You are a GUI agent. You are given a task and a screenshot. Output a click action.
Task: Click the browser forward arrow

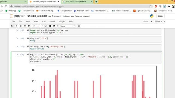click(2, 7)
